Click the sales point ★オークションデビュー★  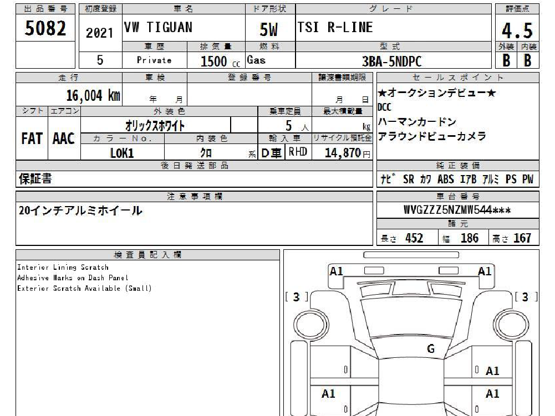click(x=436, y=93)
